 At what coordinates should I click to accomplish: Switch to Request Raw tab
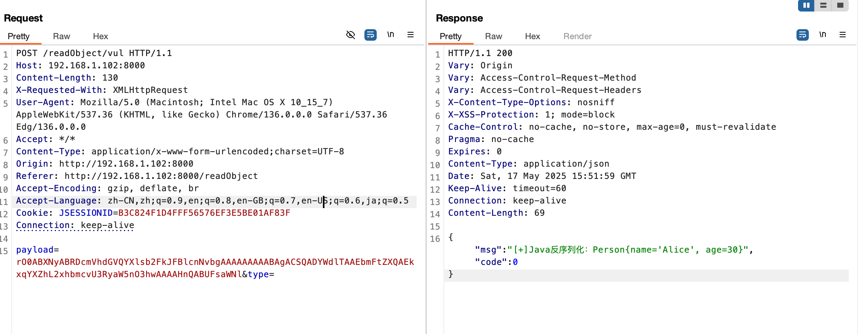click(x=62, y=36)
